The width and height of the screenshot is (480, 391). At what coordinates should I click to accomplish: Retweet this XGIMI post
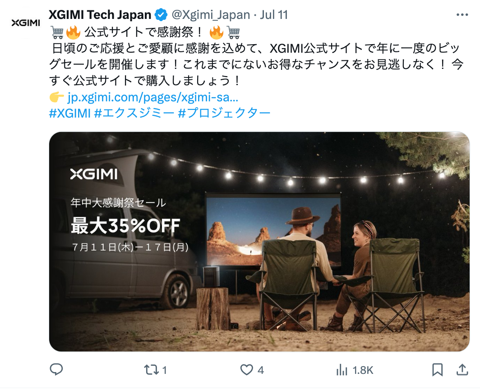coord(152,370)
